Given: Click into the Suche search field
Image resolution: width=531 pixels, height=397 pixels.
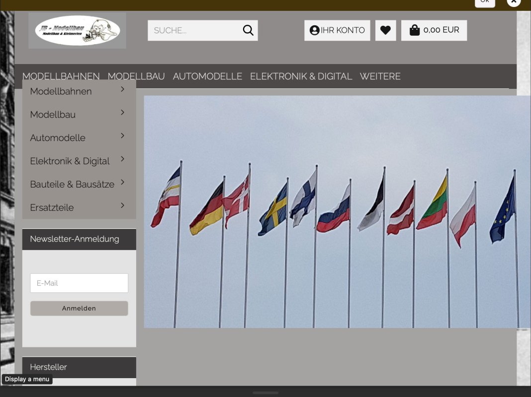Looking at the screenshot, I should tap(194, 30).
